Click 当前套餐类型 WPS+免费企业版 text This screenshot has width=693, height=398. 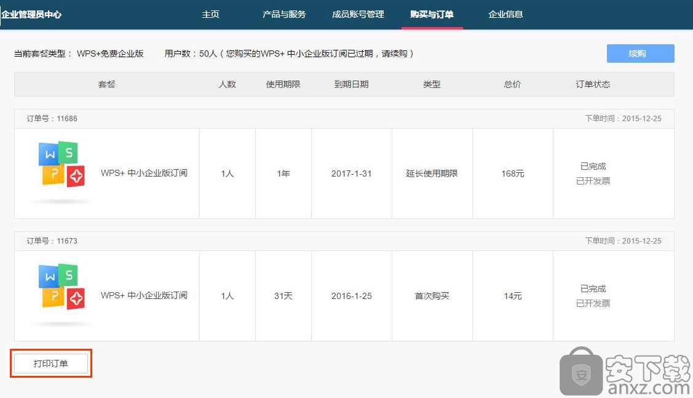(79, 54)
